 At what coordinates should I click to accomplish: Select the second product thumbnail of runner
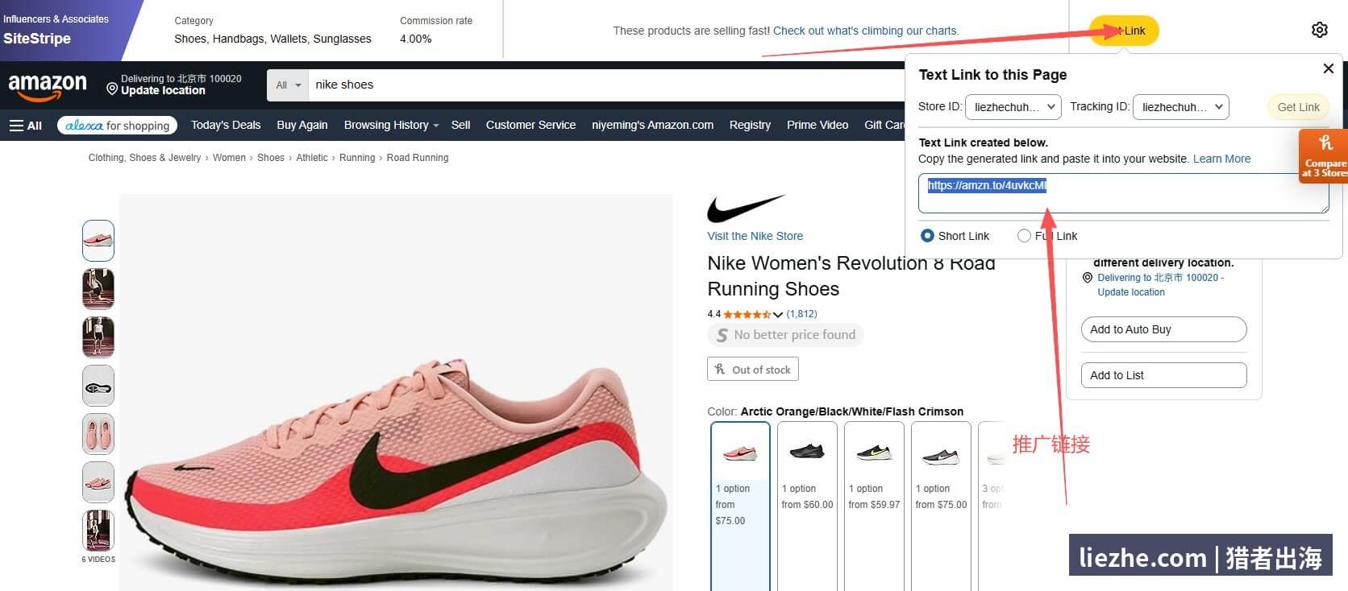click(98, 289)
